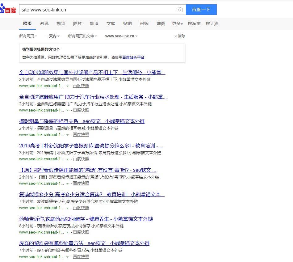Select the 采购 tab
The width and height of the screenshot is (293, 262).
144,23
